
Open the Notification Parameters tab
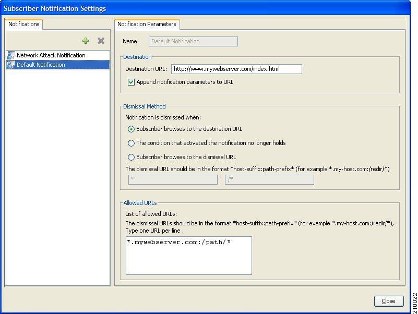click(x=147, y=24)
